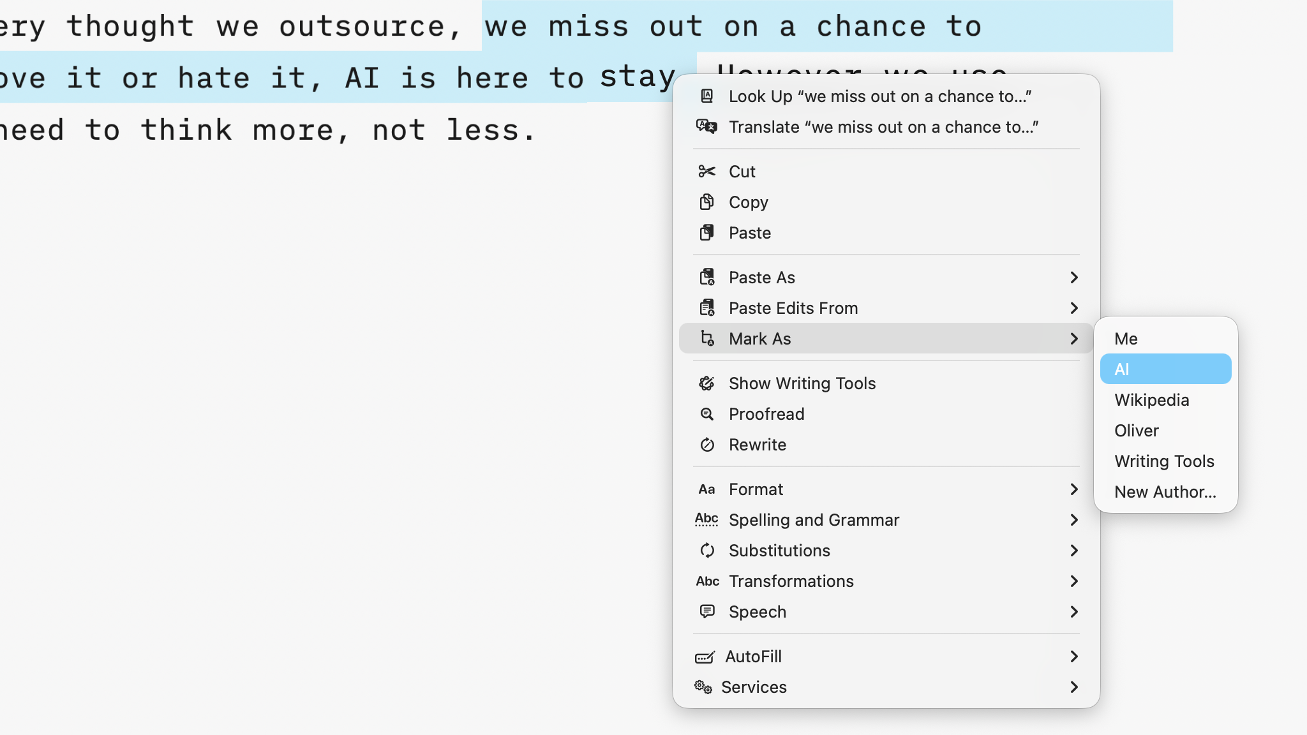Click the Services gears icon
This screenshot has width=1307, height=735.
(704, 687)
